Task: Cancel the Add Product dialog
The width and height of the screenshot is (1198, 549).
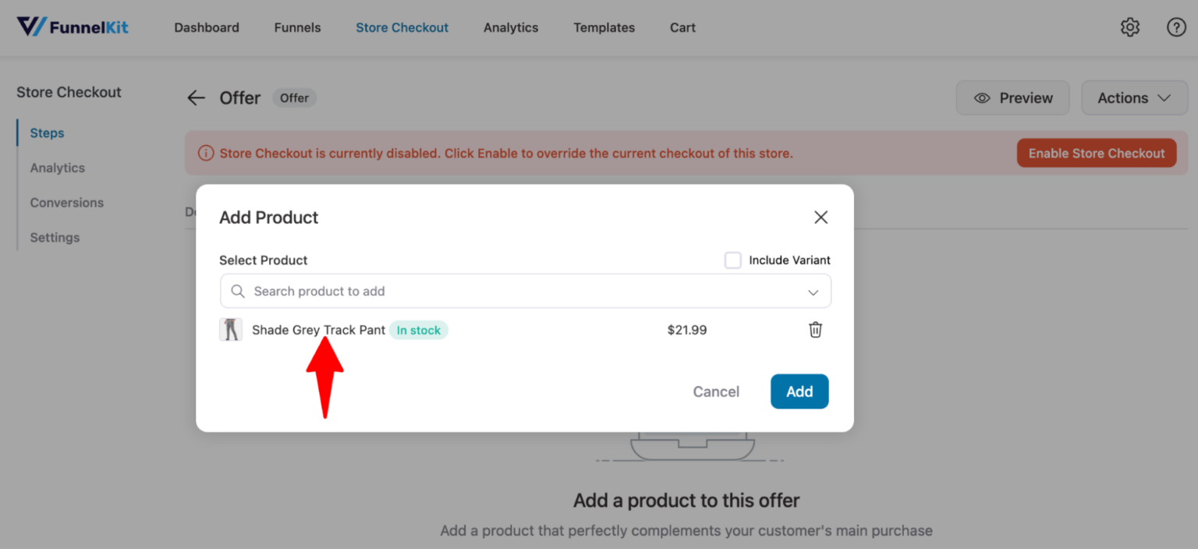Action: point(715,391)
